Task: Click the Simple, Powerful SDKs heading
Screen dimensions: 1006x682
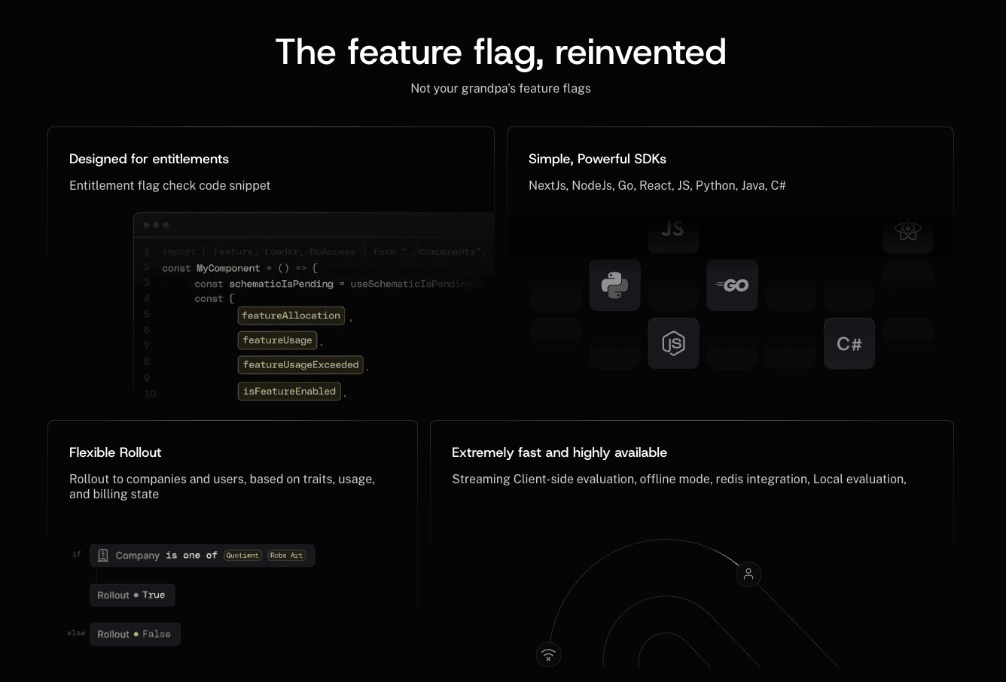Action: (x=597, y=159)
